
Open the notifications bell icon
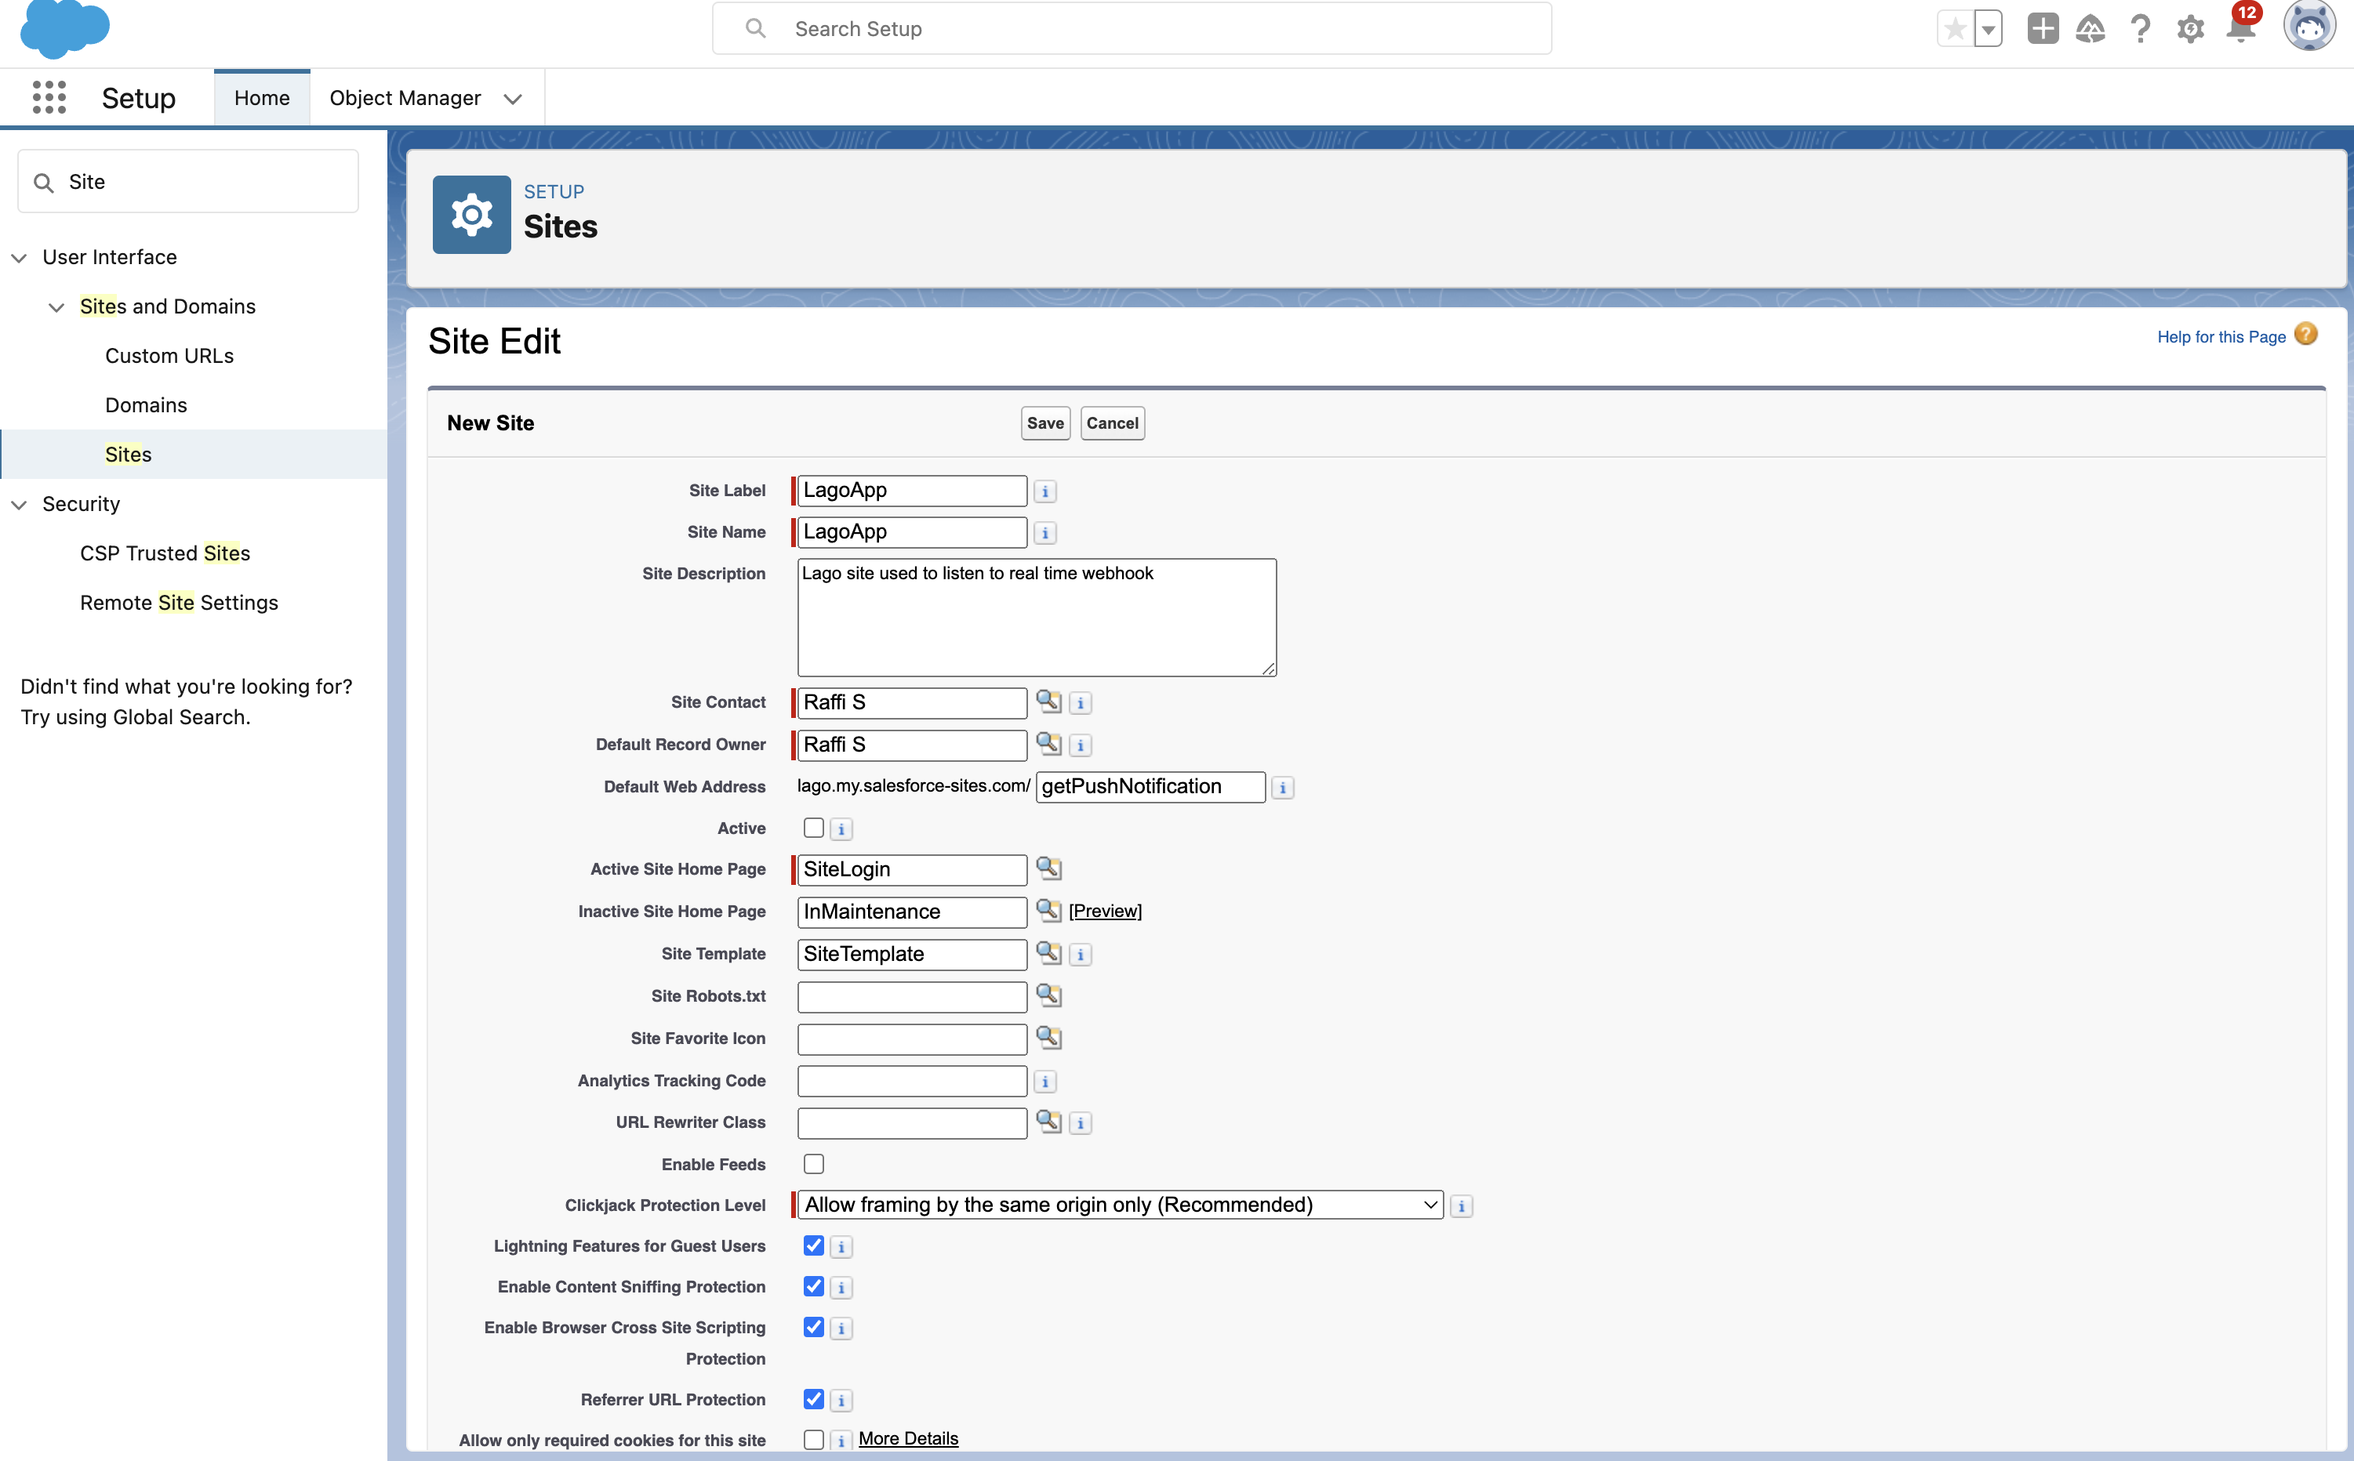[2240, 29]
